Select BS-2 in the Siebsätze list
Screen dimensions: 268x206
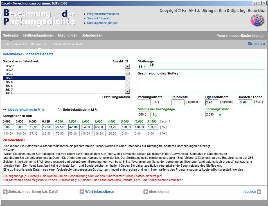coord(64,70)
